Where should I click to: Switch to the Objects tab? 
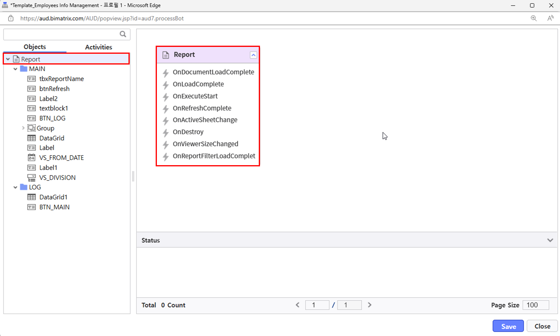35,47
